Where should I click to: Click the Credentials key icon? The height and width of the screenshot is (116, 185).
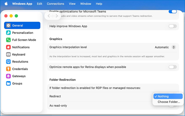(8, 69)
